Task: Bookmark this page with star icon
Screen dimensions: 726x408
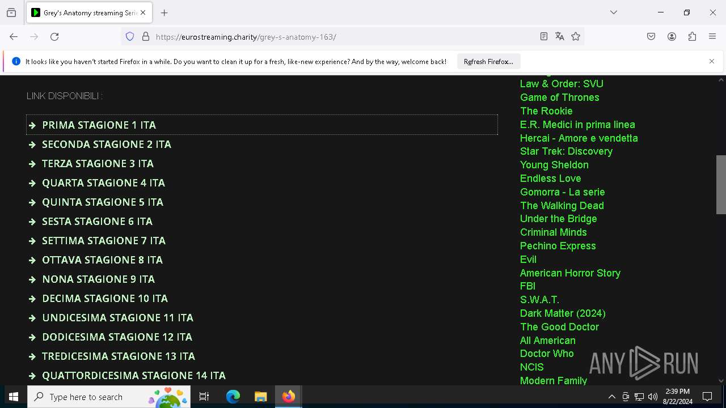Action: pyautogui.click(x=576, y=37)
